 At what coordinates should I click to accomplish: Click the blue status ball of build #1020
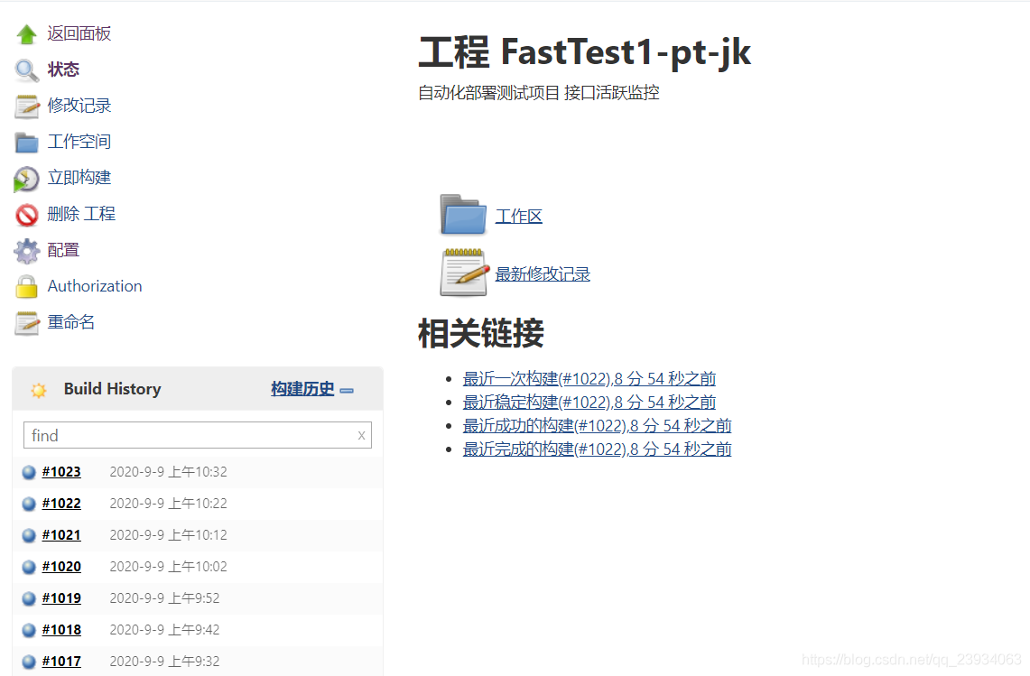click(x=29, y=567)
